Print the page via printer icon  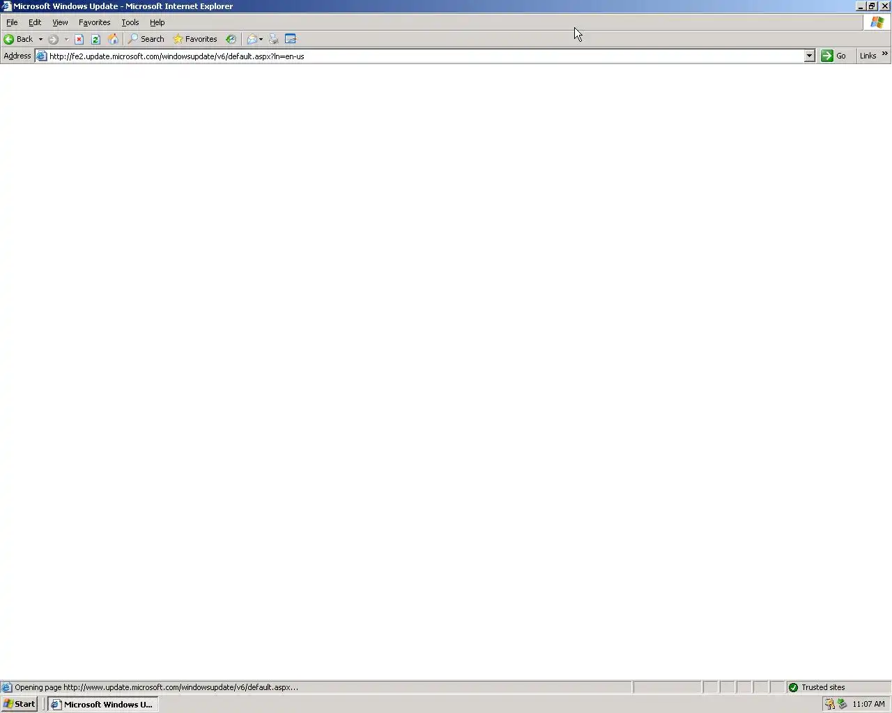point(274,39)
